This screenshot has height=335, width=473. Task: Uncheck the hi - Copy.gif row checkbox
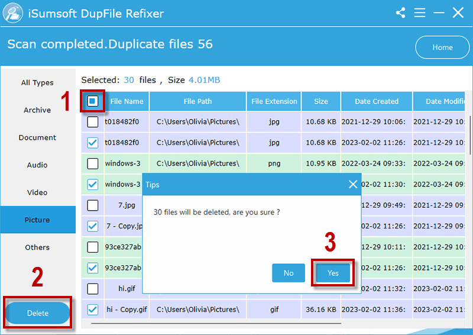point(93,310)
